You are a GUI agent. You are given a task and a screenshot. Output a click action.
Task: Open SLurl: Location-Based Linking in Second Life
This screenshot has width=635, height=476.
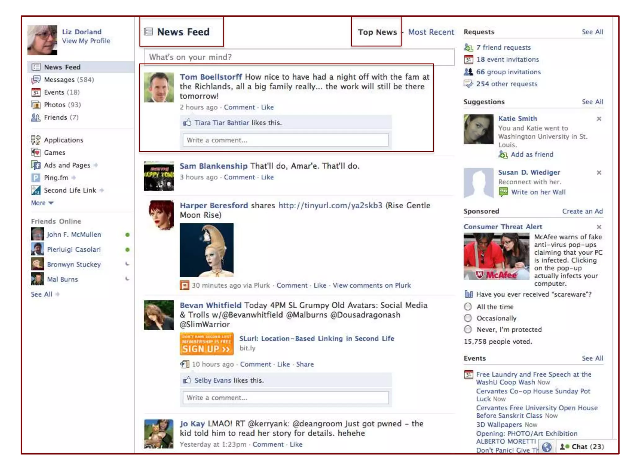tap(317, 338)
